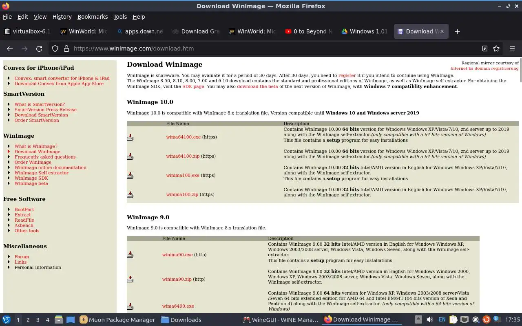Click the wired network tray icon
Viewport: 522px width, 326px height.
coord(464,319)
